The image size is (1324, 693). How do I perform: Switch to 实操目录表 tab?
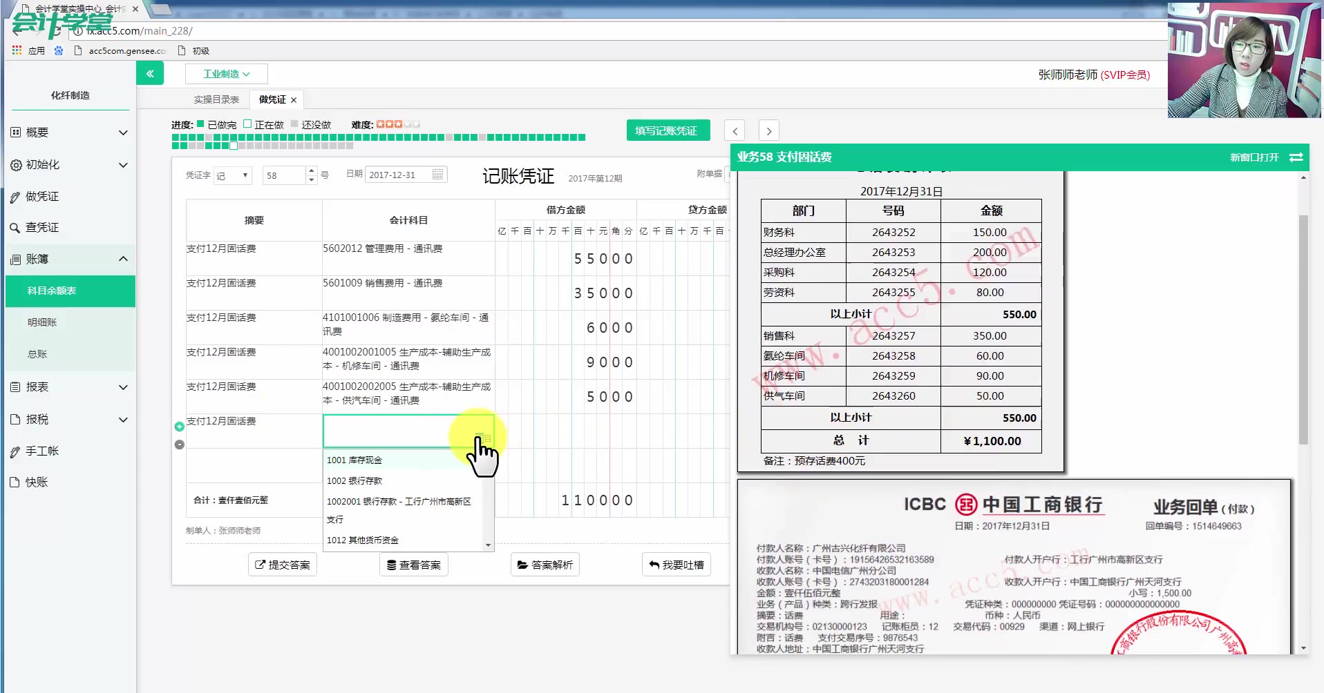click(x=216, y=99)
